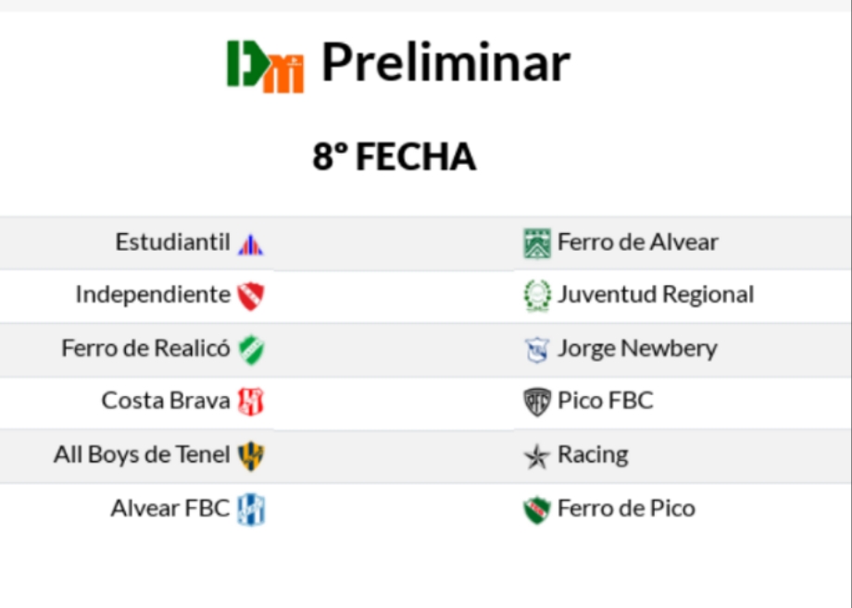Select the Jorge Newbery crest icon
This screenshot has width=852, height=608.
coord(537,350)
